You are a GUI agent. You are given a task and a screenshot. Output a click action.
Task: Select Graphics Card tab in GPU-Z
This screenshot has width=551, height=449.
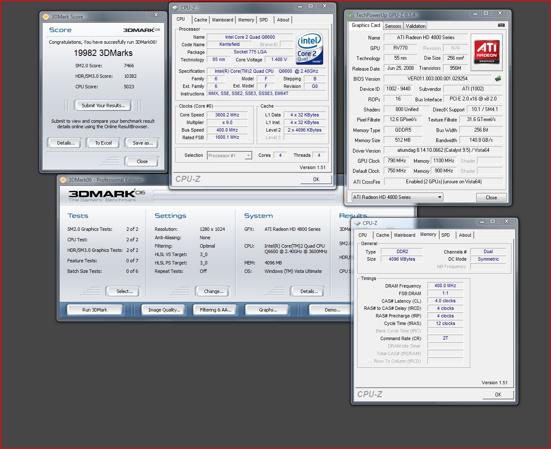coord(366,25)
